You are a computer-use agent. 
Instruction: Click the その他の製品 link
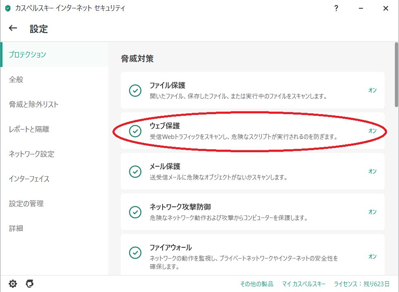pyautogui.click(x=256, y=284)
